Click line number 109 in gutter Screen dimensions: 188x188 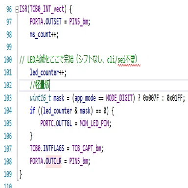(x=8, y=174)
